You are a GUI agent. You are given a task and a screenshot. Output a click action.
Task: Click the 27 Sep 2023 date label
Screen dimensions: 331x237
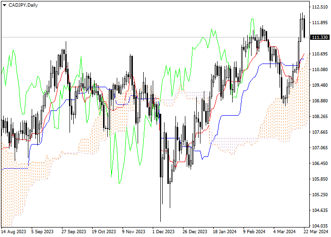(74, 231)
